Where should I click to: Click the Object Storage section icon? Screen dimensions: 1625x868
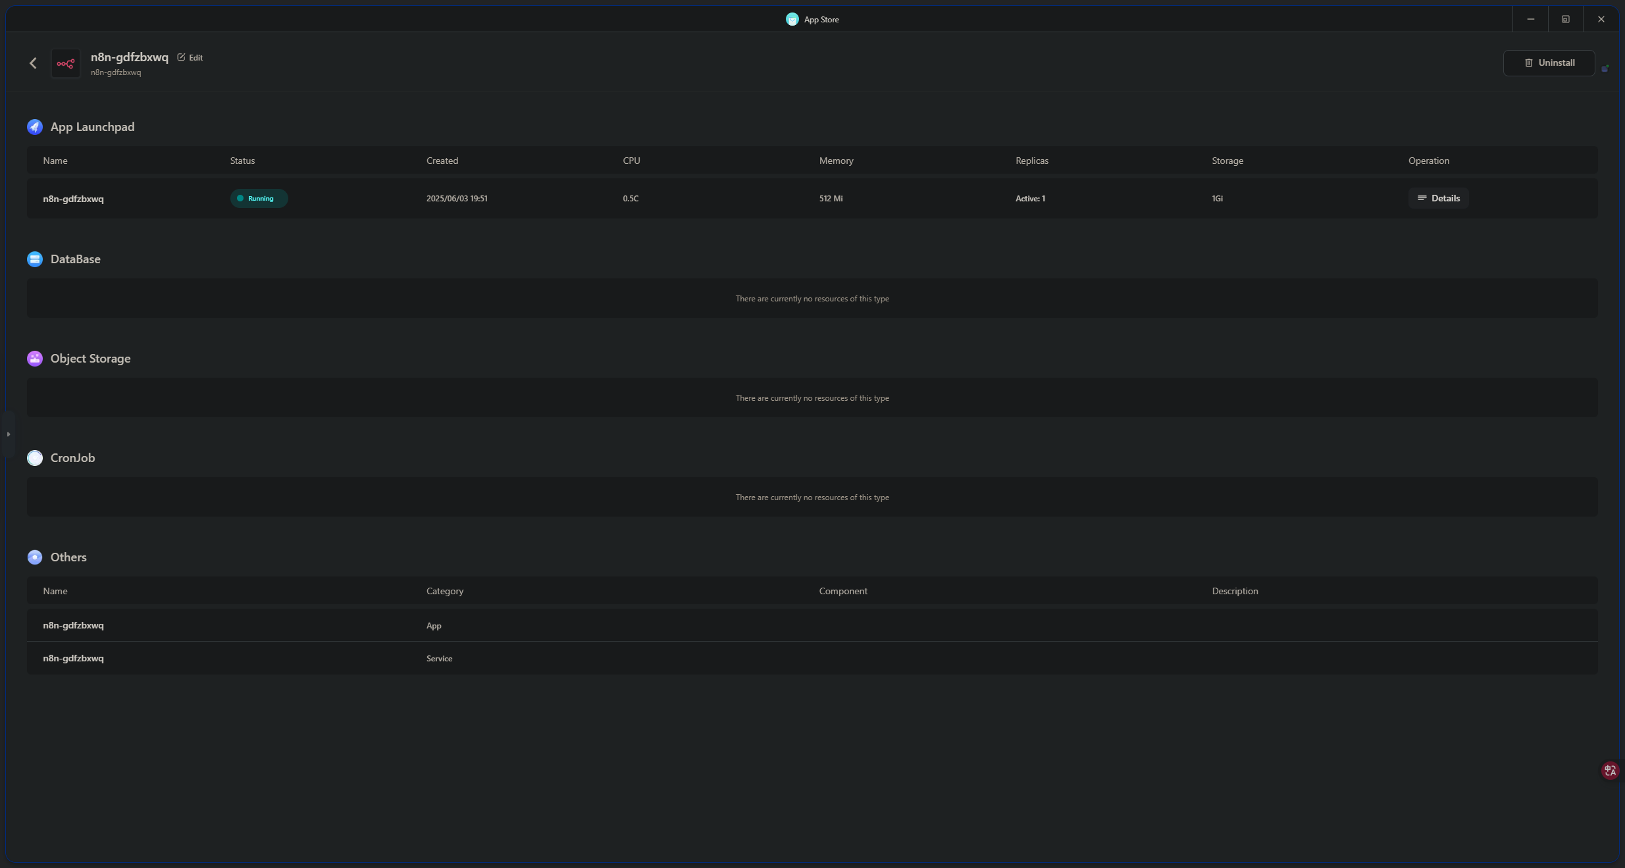[x=35, y=359]
